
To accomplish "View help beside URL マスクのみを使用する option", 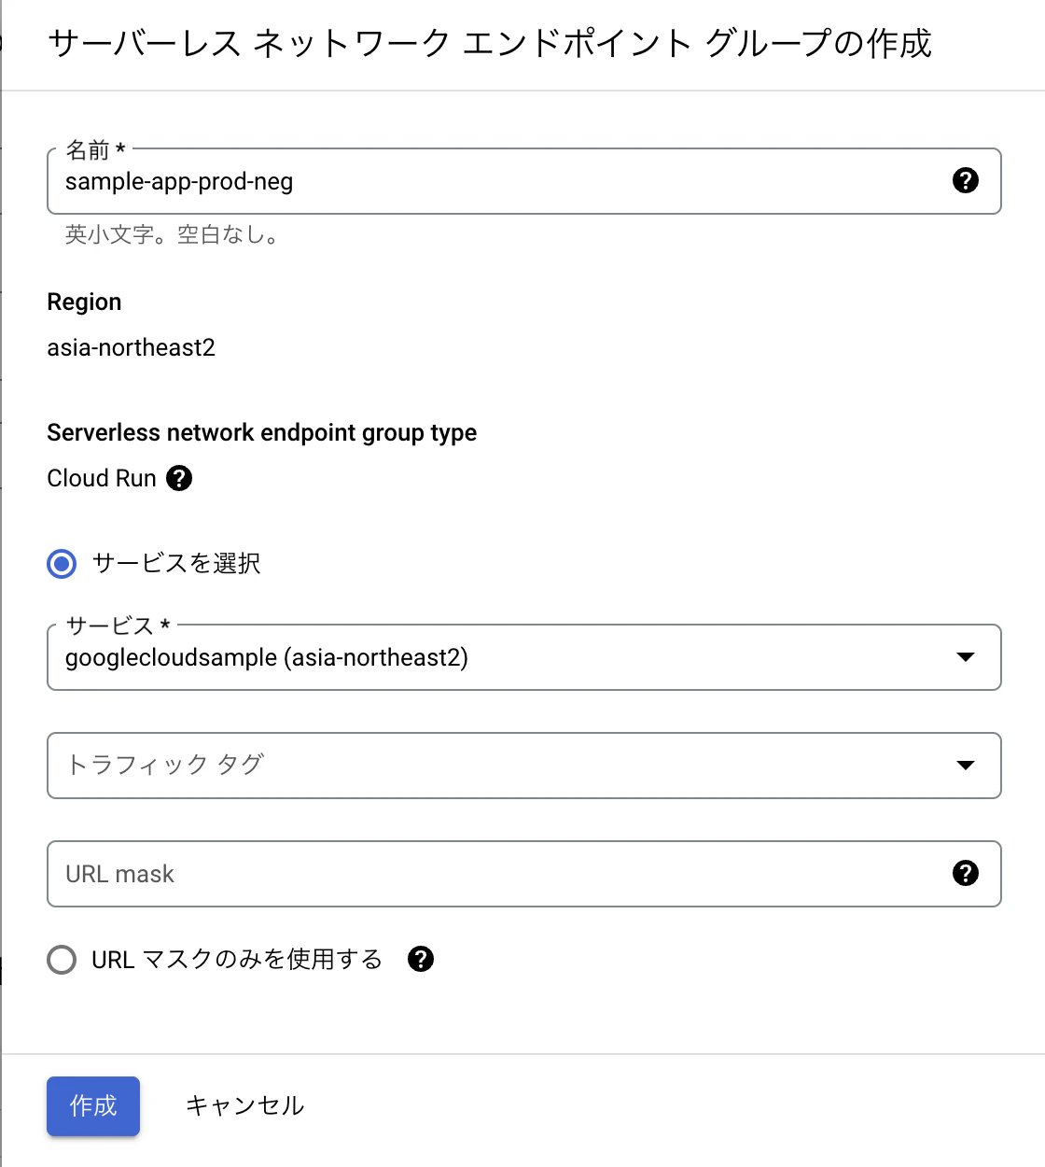I will coord(421,959).
